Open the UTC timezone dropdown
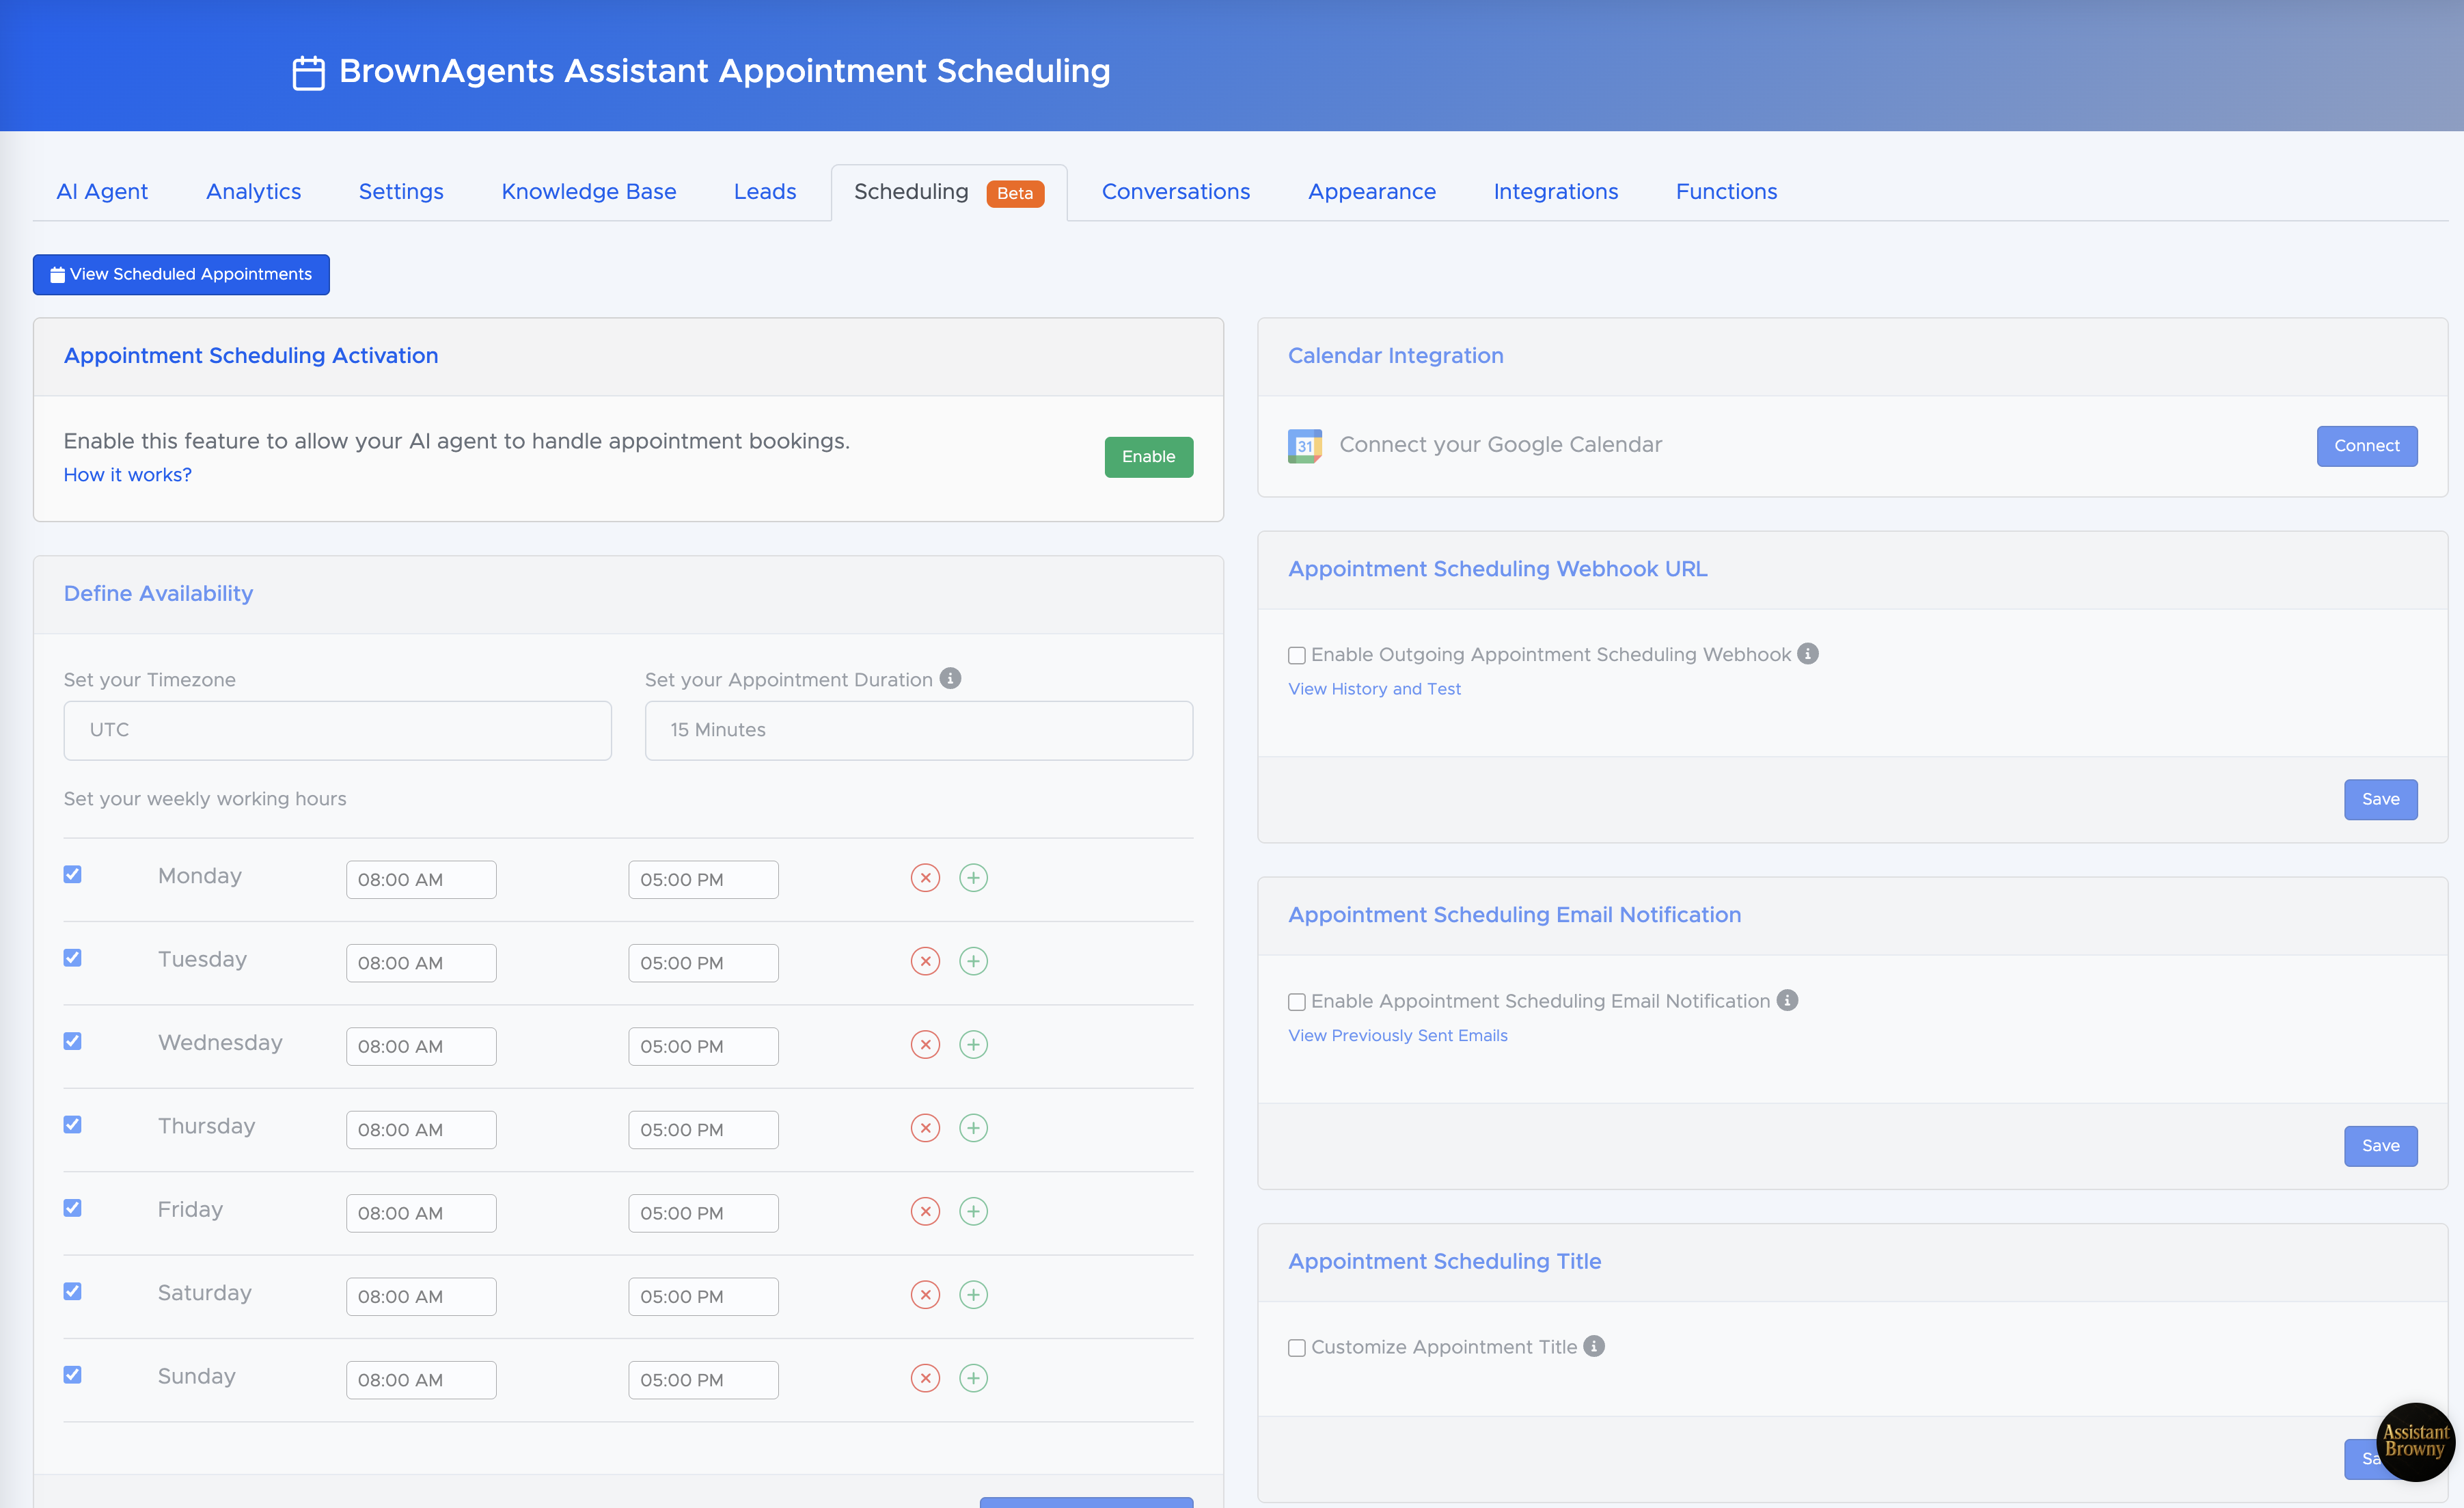The width and height of the screenshot is (2464, 1508). [337, 729]
